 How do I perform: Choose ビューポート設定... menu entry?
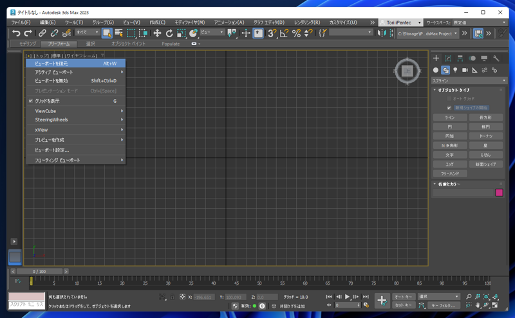(x=75, y=150)
